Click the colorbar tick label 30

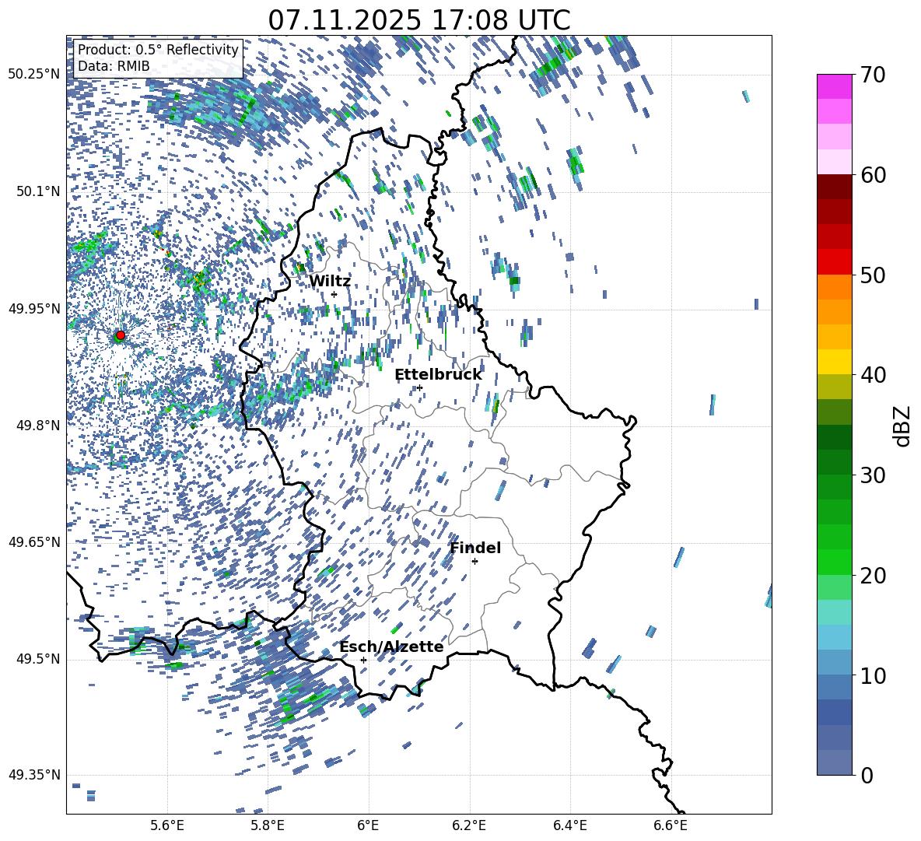point(873,475)
